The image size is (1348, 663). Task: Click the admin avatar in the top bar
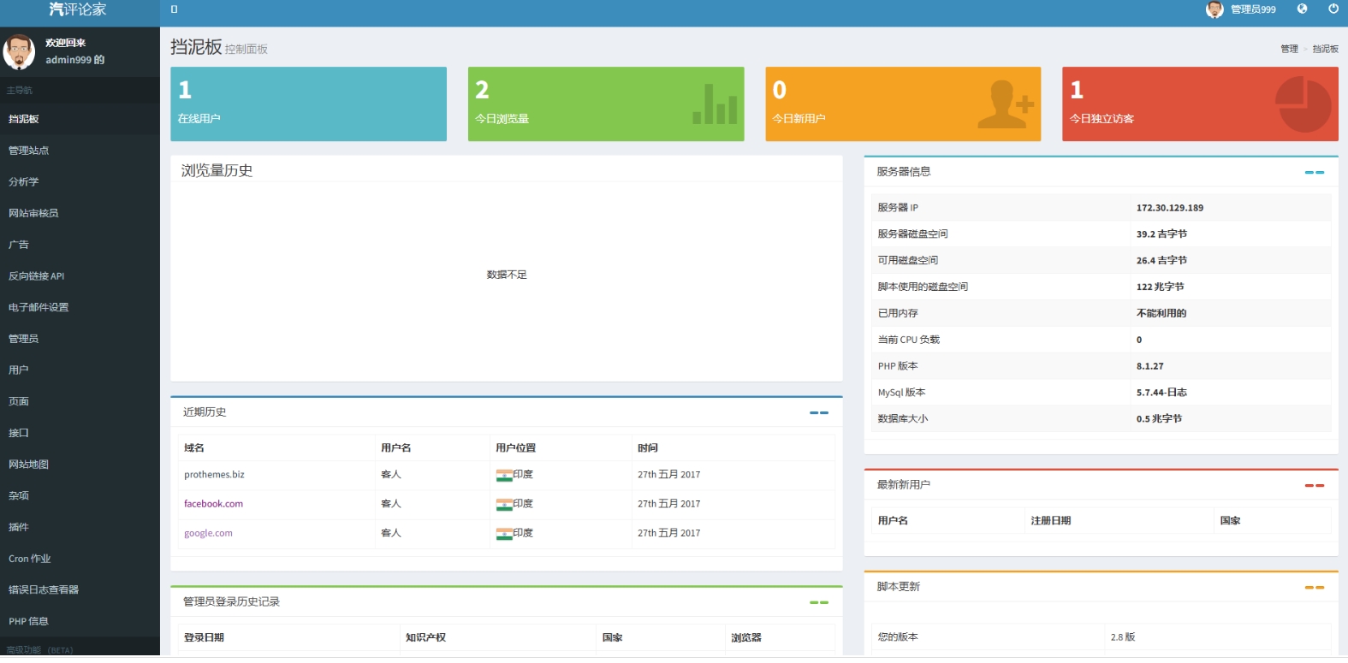click(x=1214, y=9)
